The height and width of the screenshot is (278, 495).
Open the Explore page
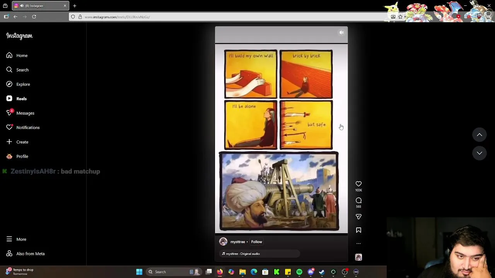click(x=18, y=84)
